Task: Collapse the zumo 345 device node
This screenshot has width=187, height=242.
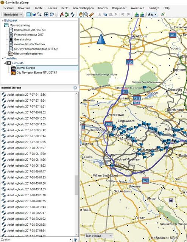Action: [x=5, y=63]
